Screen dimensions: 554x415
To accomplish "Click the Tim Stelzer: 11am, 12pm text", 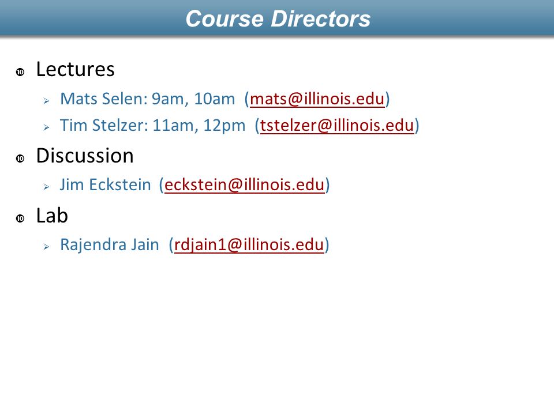I will 152,125.
